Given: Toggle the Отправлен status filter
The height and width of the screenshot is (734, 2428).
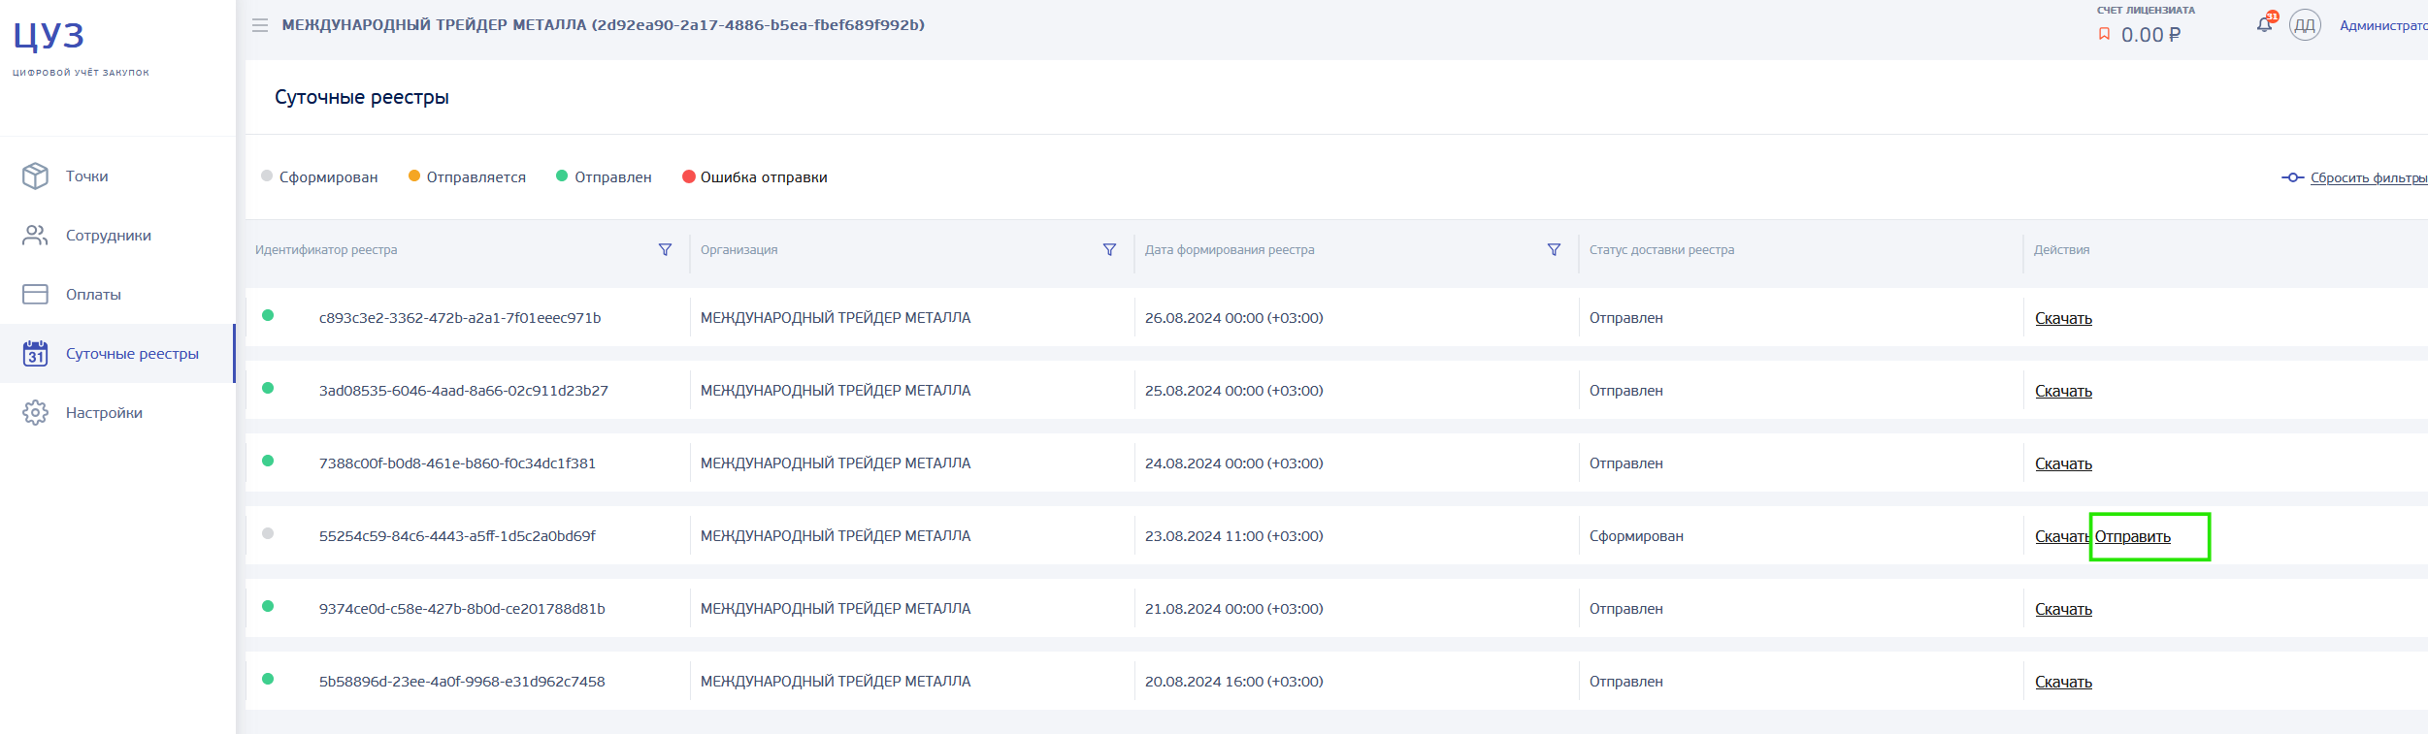Looking at the screenshot, I should click(604, 176).
